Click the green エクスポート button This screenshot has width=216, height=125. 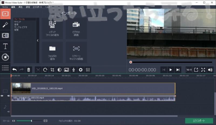coord(199,121)
